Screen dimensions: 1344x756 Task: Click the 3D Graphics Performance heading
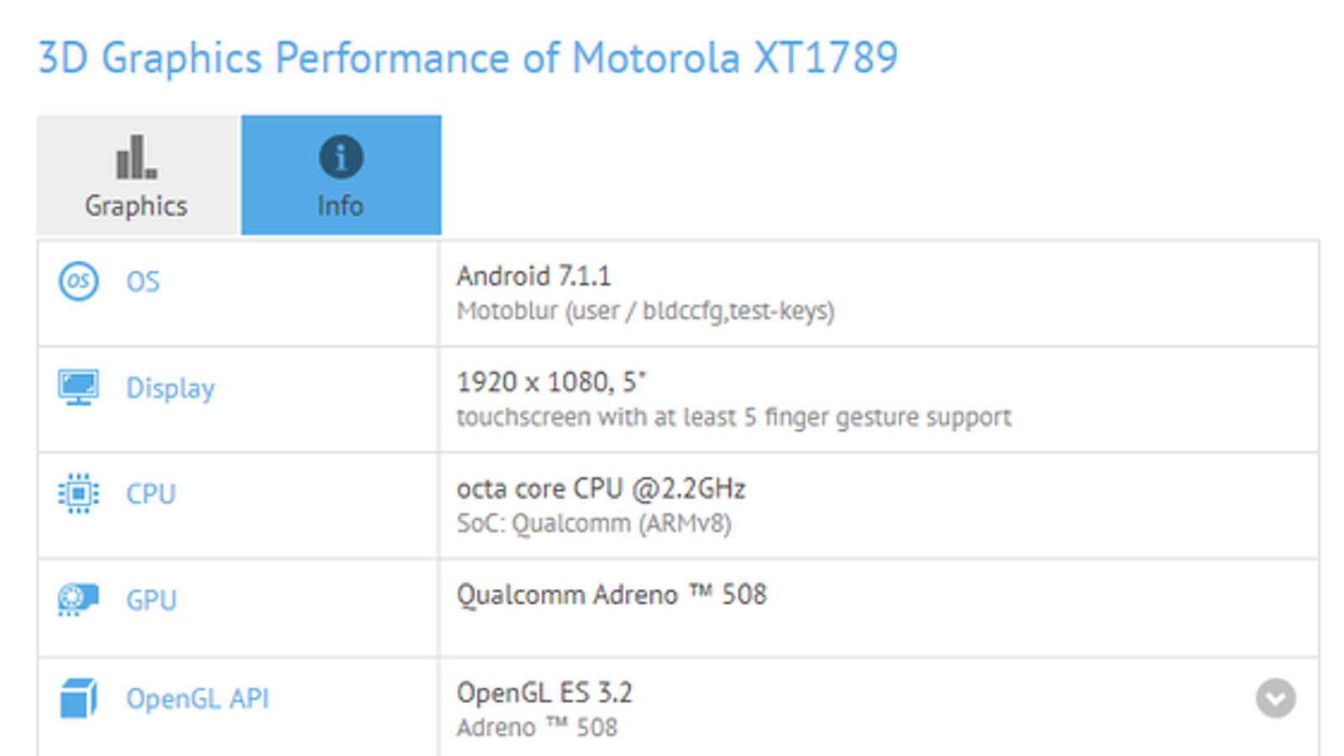(468, 58)
